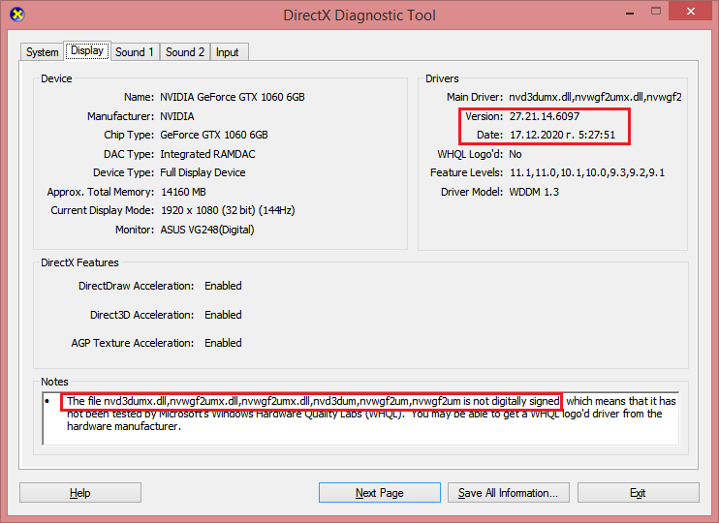
Task: Click the DirectX Diagnostic Tool window title
Action: point(359,15)
